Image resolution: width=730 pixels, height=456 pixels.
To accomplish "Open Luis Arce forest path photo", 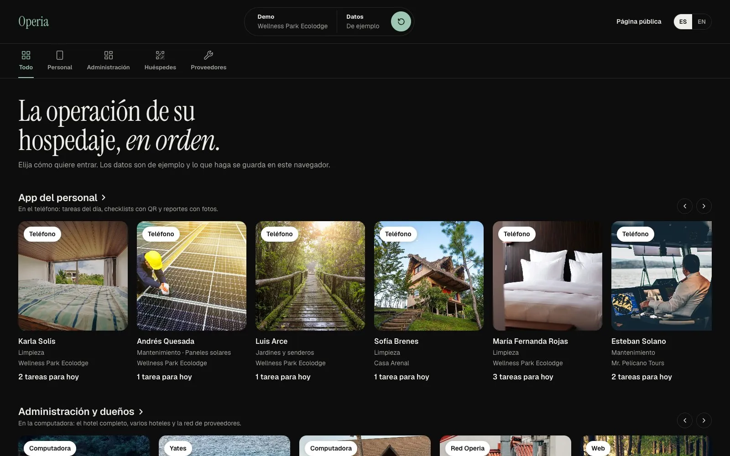I will click(x=310, y=276).
